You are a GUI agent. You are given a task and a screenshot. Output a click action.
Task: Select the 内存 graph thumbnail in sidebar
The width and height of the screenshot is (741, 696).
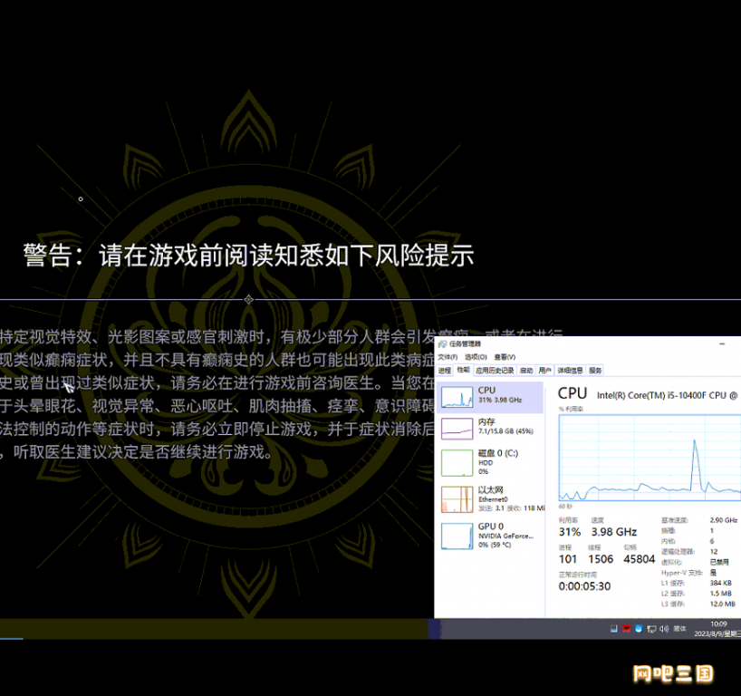coord(457,429)
